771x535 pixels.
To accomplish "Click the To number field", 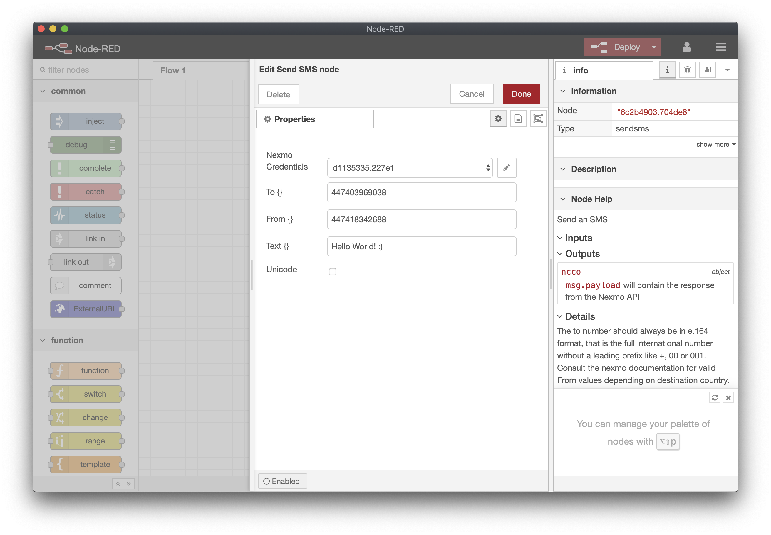I will pyautogui.click(x=421, y=192).
